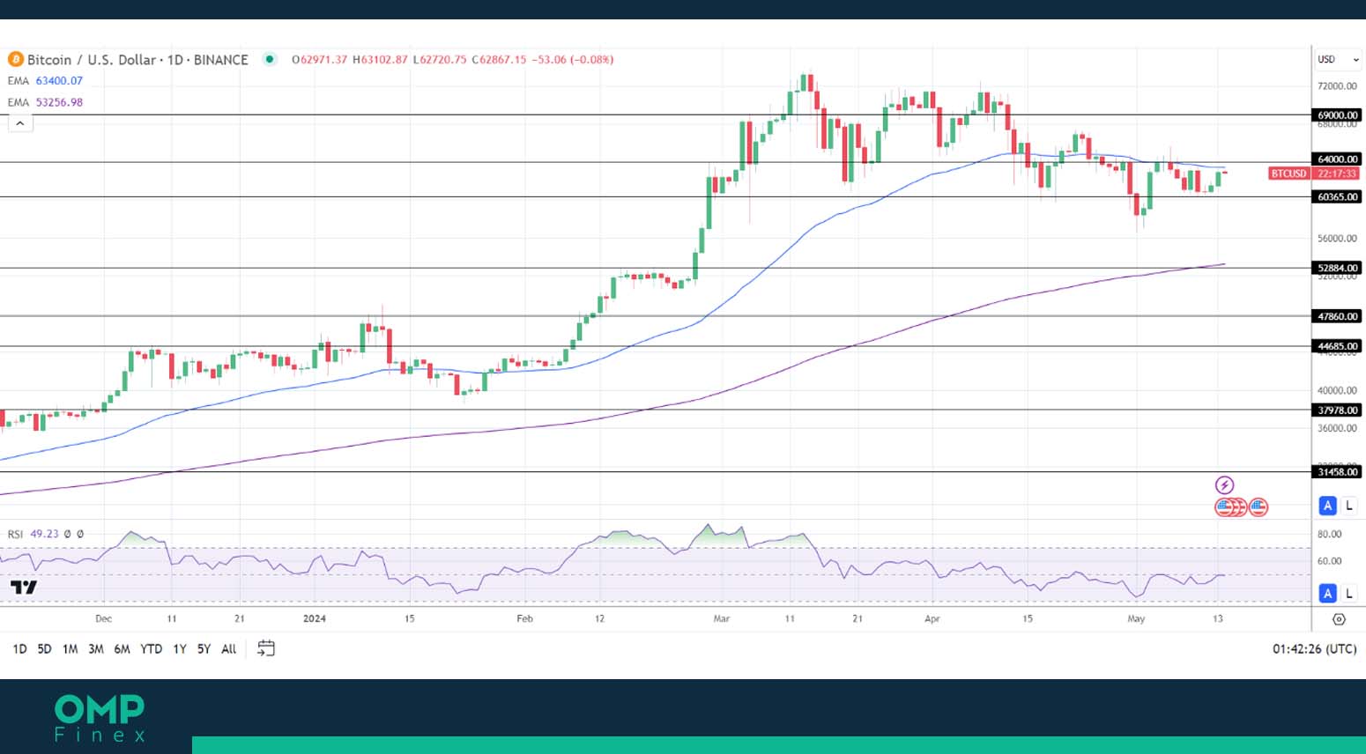Toggle auto scale A on RSI pane
The width and height of the screenshot is (1366, 754).
point(1327,594)
